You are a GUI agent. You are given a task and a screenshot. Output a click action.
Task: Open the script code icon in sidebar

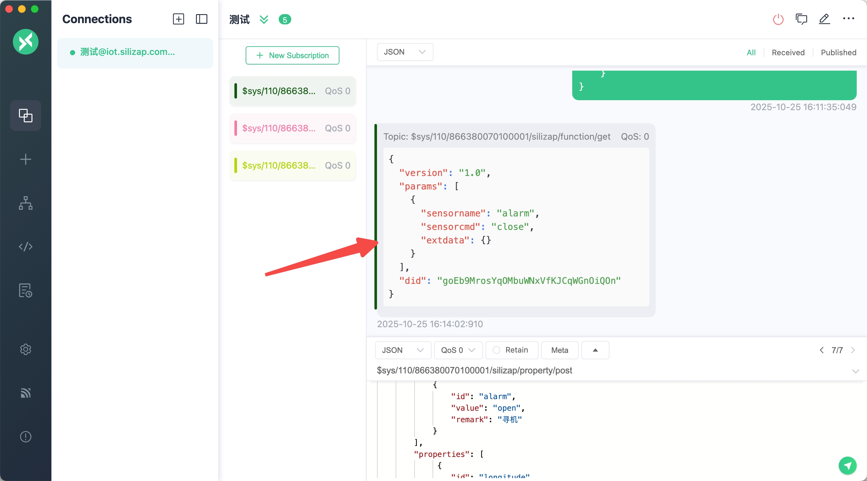pyautogui.click(x=26, y=247)
